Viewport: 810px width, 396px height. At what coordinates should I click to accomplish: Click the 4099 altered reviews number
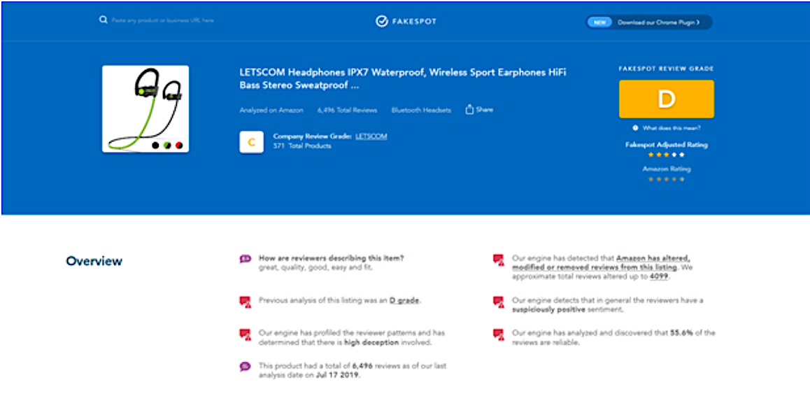pyautogui.click(x=659, y=276)
